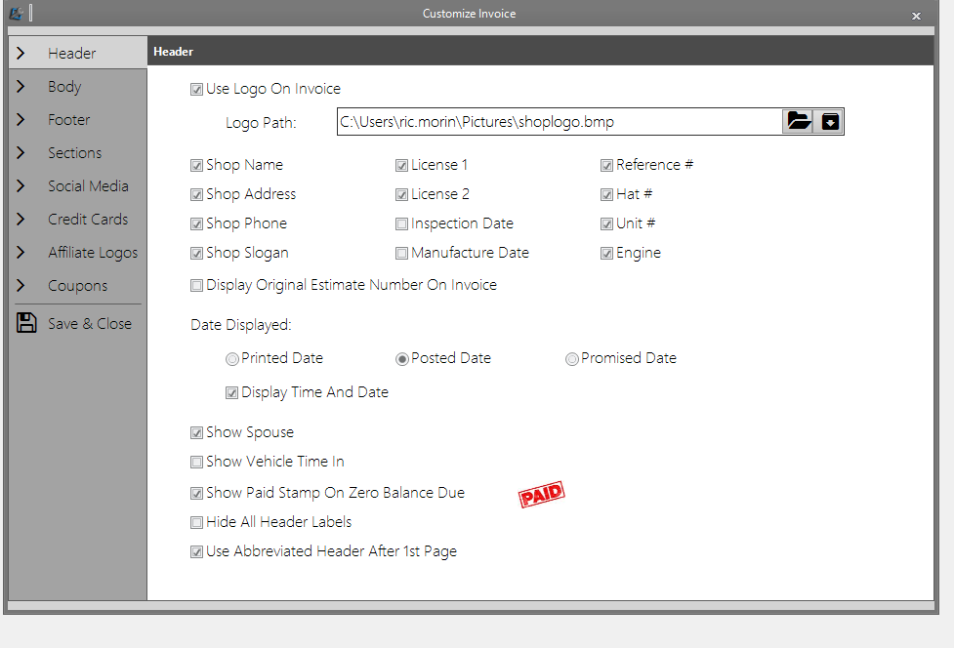Click the red PAID stamp preview

542,494
